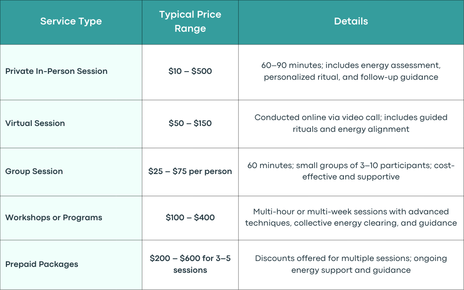Click the follow-up guidance text line

(351, 77)
